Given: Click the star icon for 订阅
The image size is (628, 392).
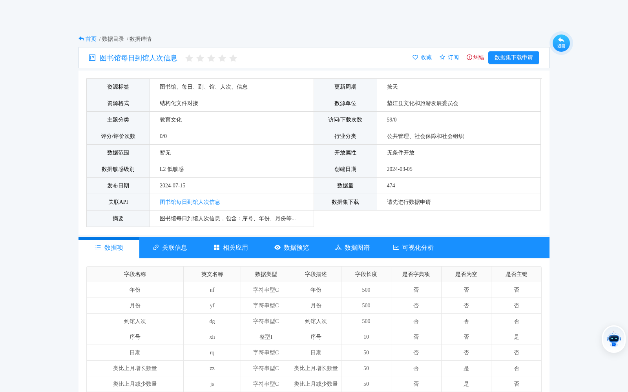Looking at the screenshot, I should point(442,57).
